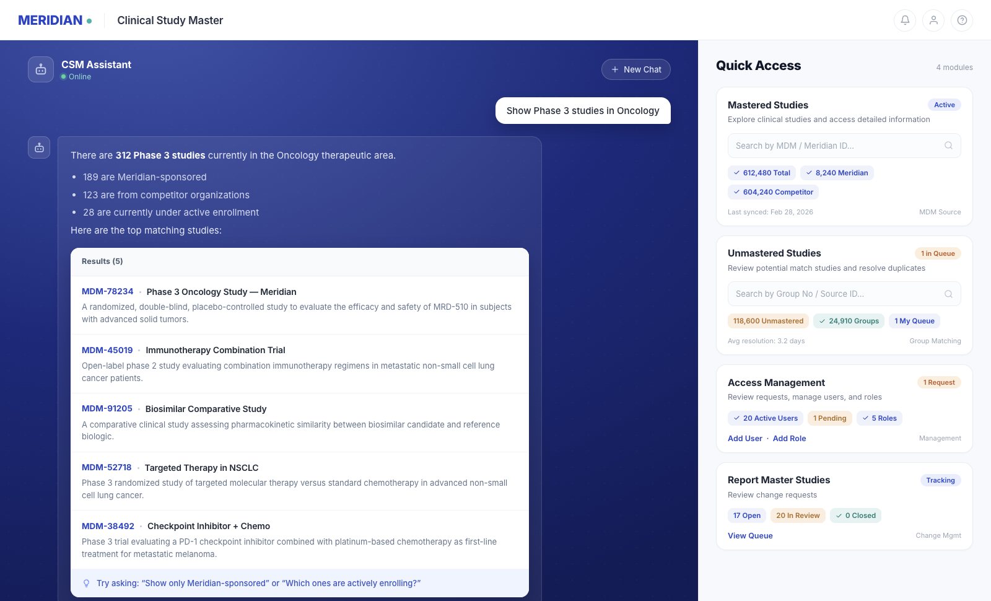The height and width of the screenshot is (601, 991).
Task: Click the search icon in Mastered Studies field
Action: click(948, 146)
